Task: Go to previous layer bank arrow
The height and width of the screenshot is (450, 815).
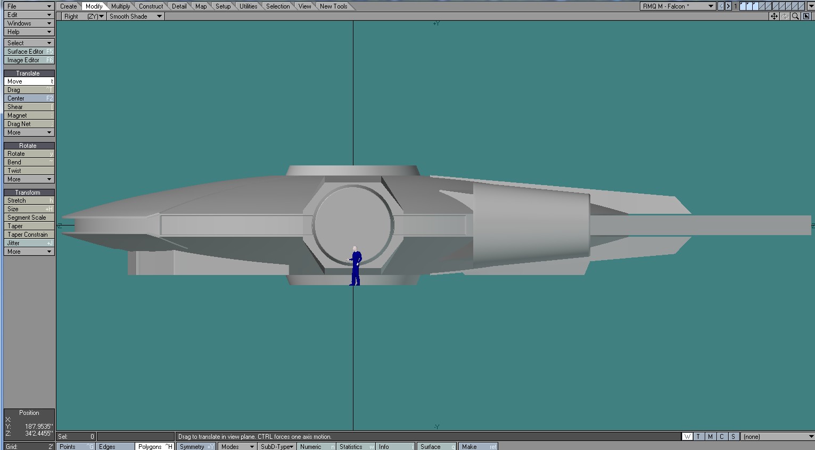Action: coord(721,6)
